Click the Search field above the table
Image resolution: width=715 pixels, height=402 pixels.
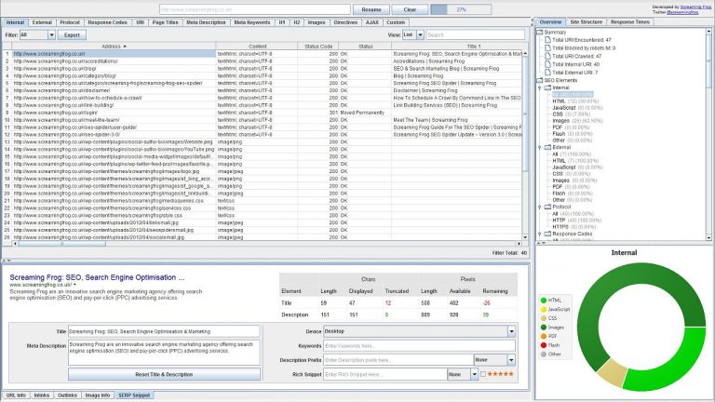(x=475, y=34)
